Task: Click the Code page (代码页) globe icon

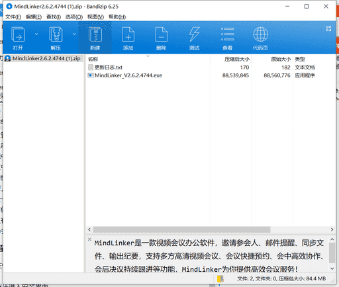Action: (260, 34)
